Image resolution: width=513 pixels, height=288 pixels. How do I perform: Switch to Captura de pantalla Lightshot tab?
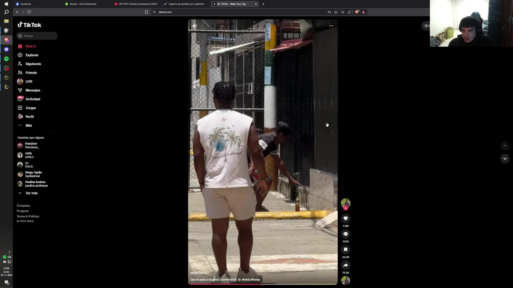(x=186, y=4)
